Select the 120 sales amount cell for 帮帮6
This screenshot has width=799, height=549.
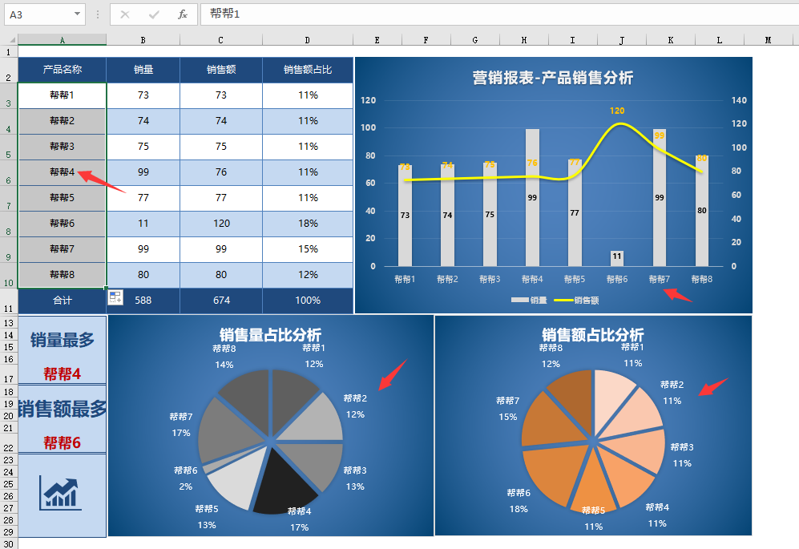point(221,224)
